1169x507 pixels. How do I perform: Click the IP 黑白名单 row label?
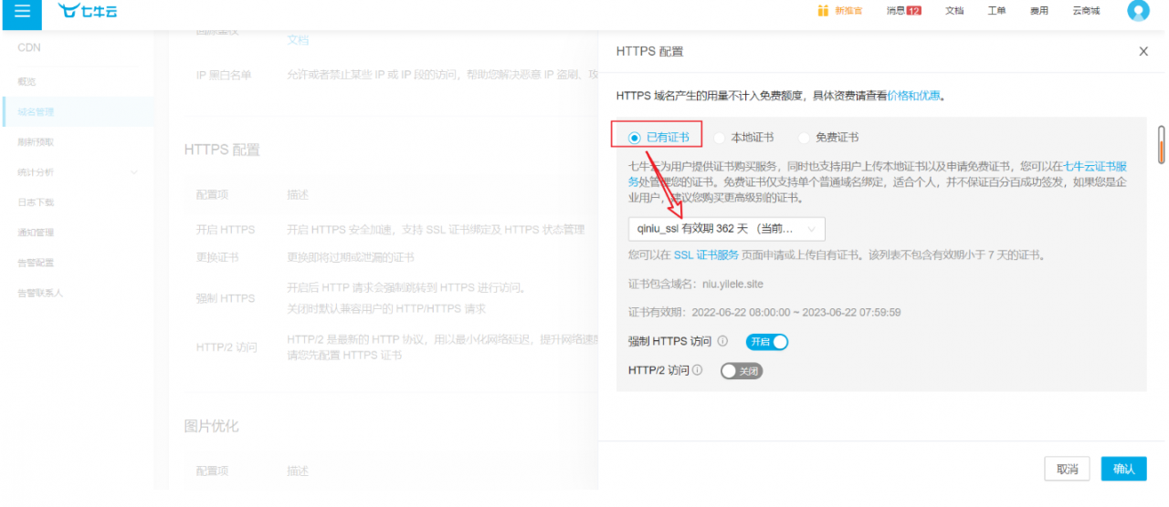tap(224, 75)
